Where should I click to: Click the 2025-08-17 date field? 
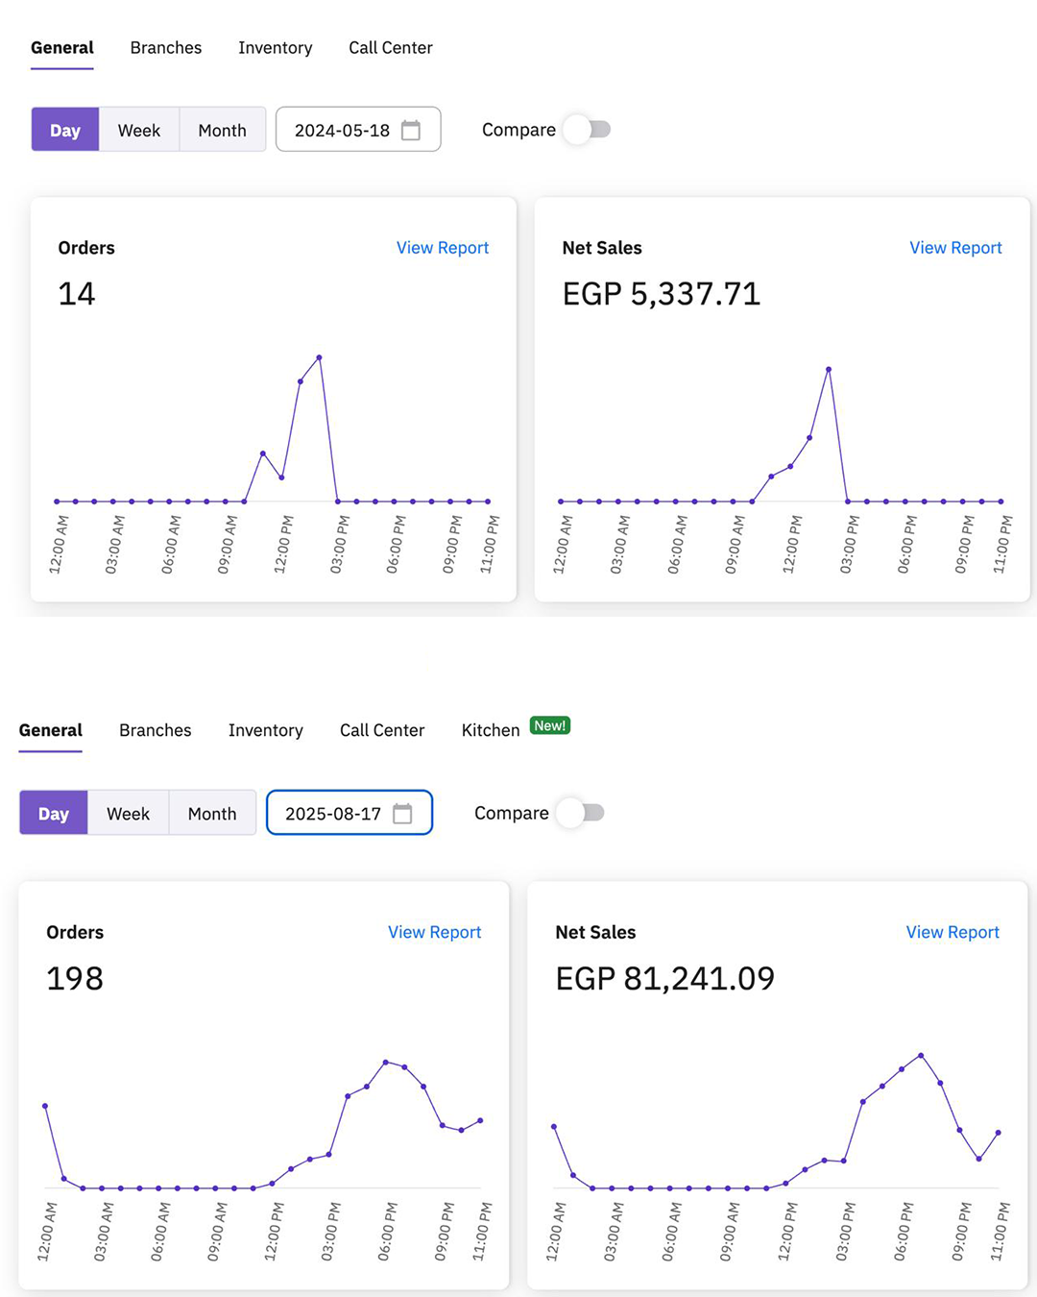coord(350,813)
